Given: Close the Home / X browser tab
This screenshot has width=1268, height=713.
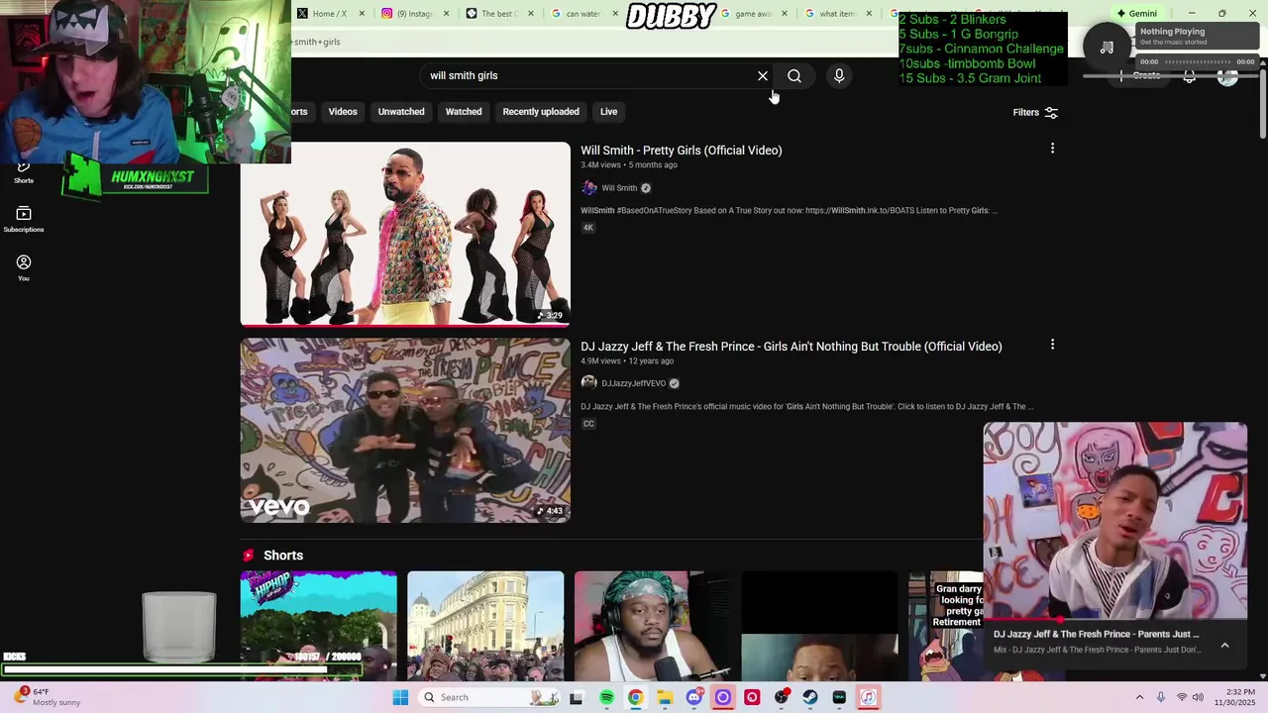Looking at the screenshot, I should tap(362, 14).
